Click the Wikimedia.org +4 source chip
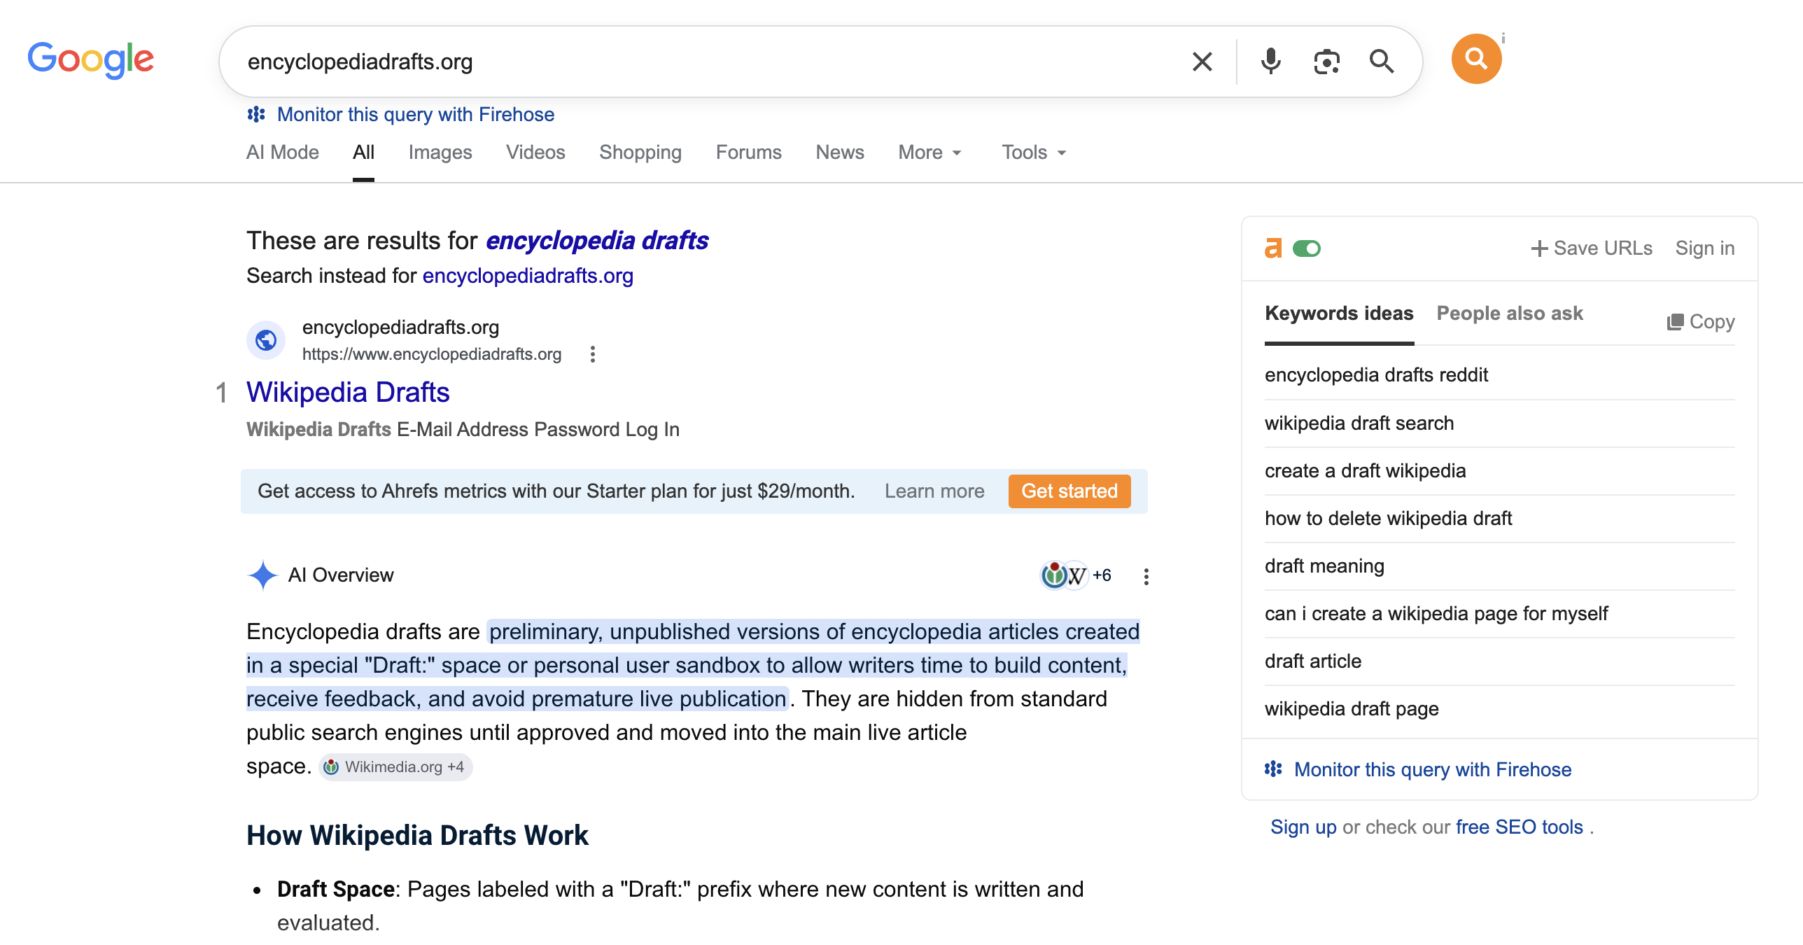The width and height of the screenshot is (1803, 945). coord(395,767)
